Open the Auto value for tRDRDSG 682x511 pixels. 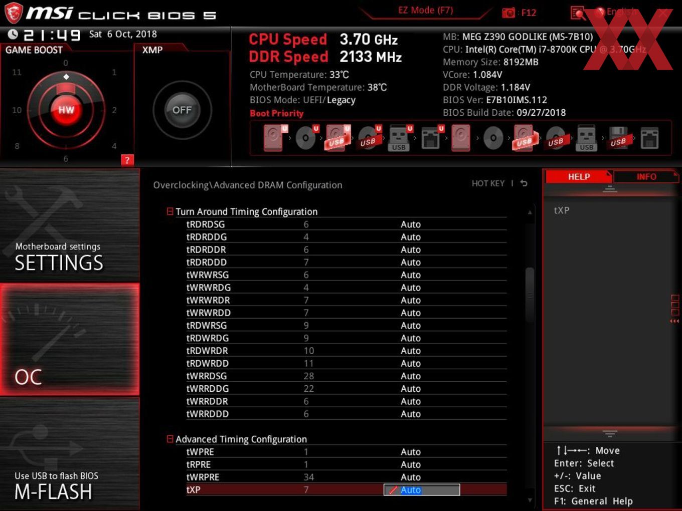click(411, 224)
